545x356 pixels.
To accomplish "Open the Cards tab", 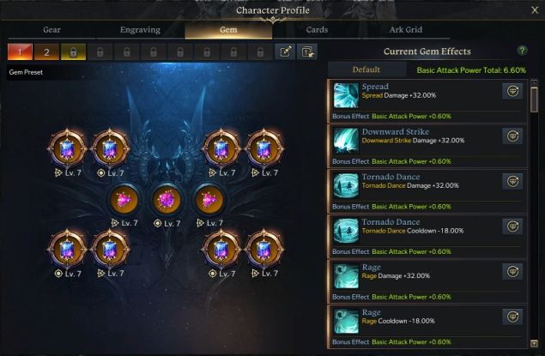I will click(x=317, y=30).
